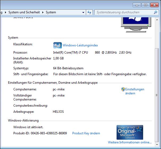Screen dimensions: 161x149
Task: Minimize the System window
Action: (x=137, y=5)
